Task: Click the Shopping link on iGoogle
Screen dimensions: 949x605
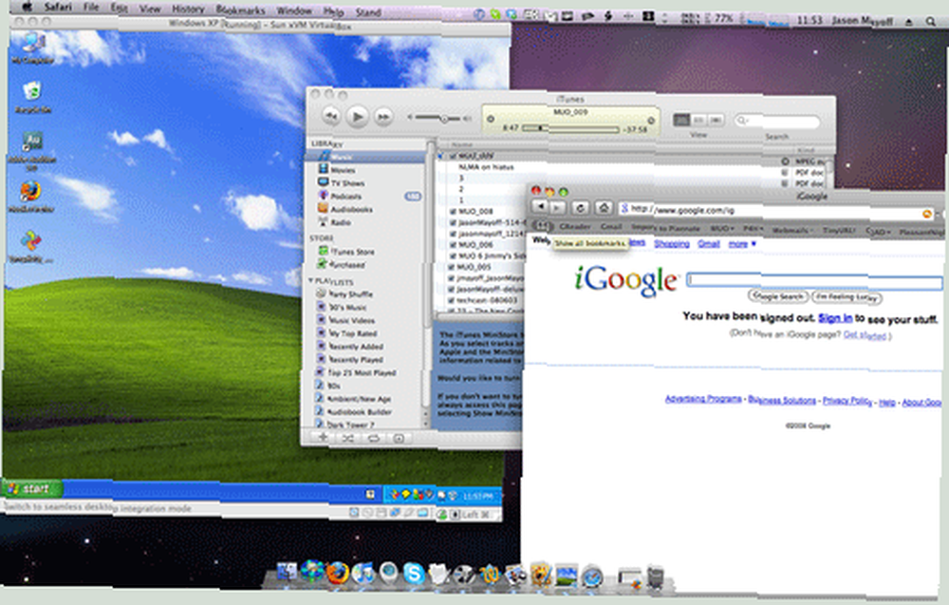Action: [x=672, y=243]
